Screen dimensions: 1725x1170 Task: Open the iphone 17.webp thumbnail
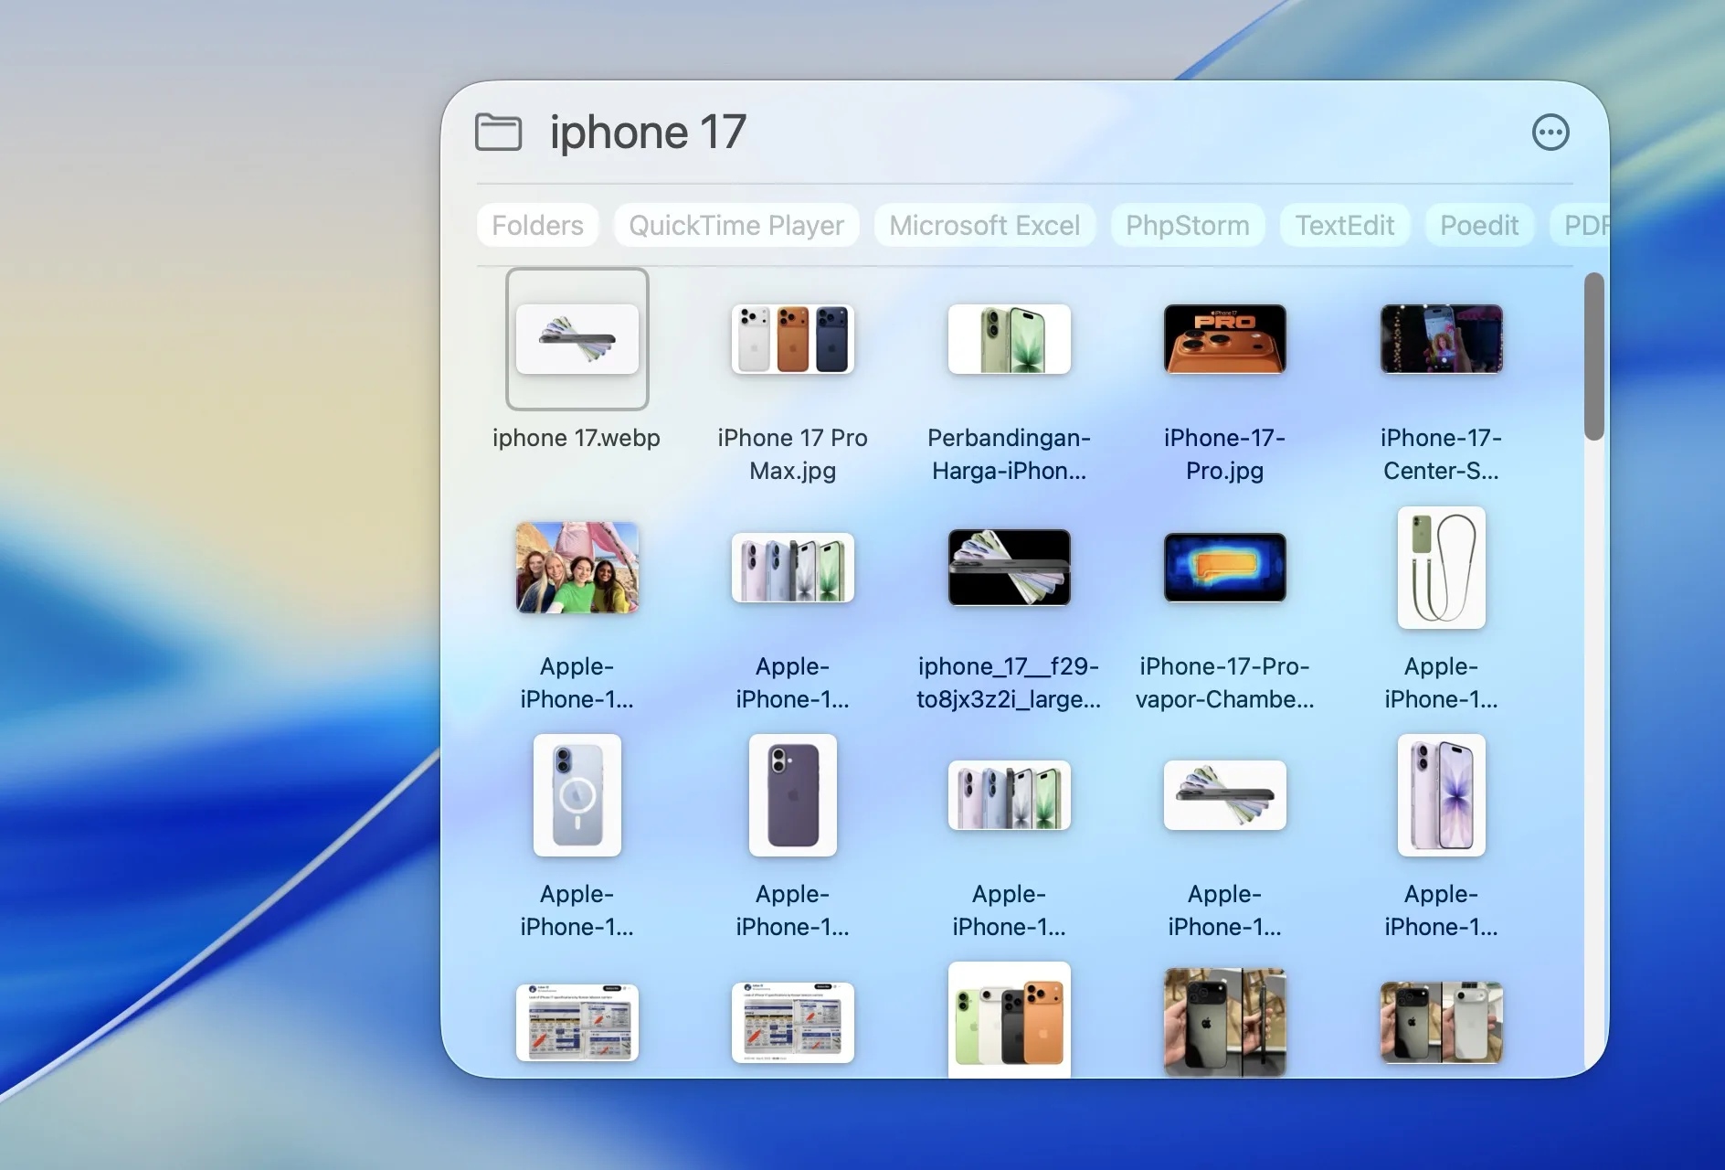(577, 338)
